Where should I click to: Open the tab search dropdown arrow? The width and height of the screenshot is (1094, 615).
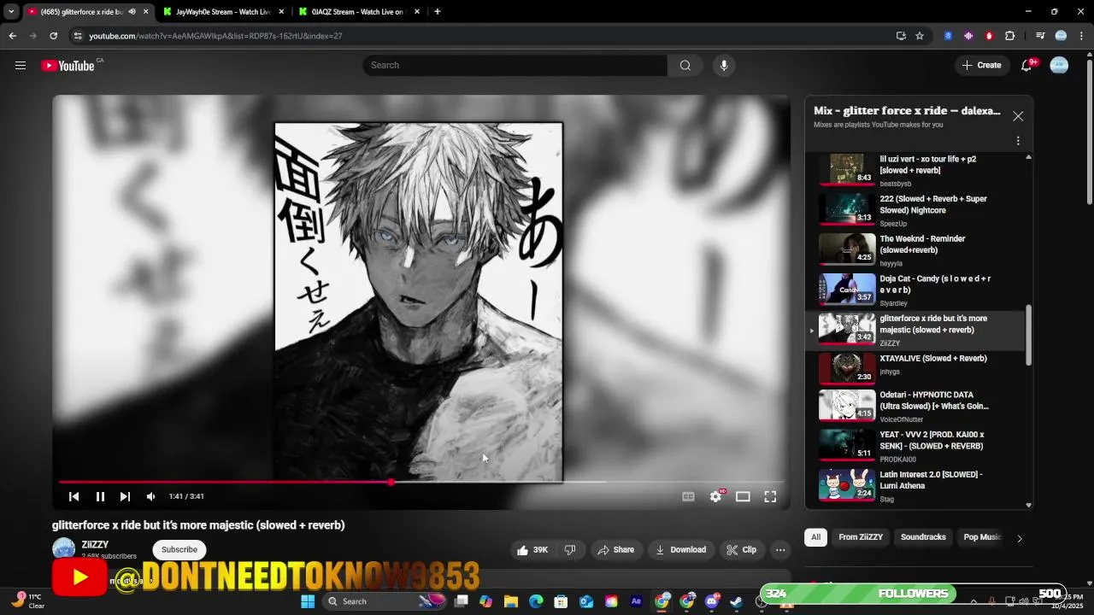pyautogui.click(x=11, y=12)
